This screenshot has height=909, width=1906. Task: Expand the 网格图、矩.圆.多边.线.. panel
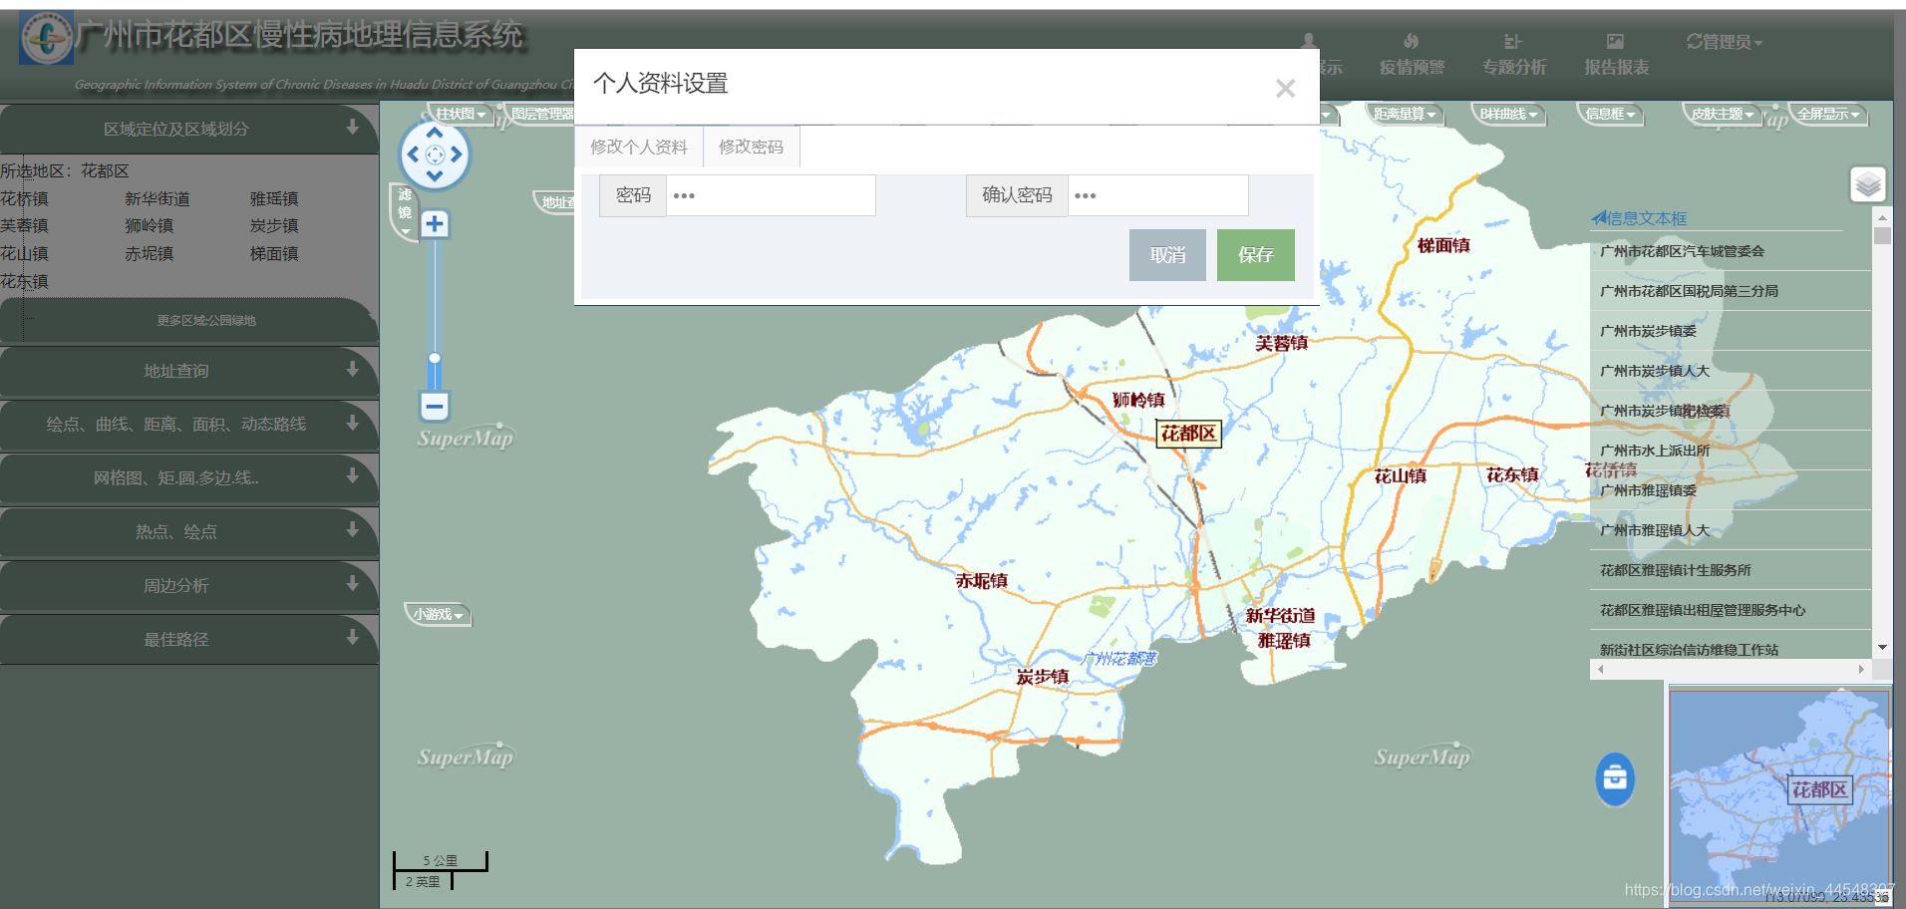[188, 478]
